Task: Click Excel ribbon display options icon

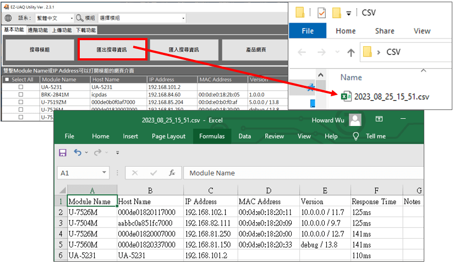Action: (x=379, y=119)
